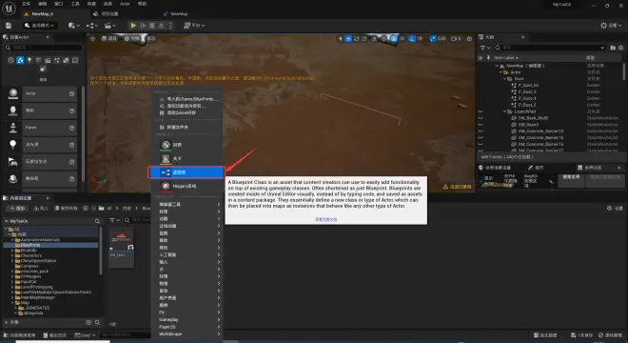This screenshot has height=343, width=628.
Task: Open the Blueprints toolbar dropdown
Action: tap(91, 26)
